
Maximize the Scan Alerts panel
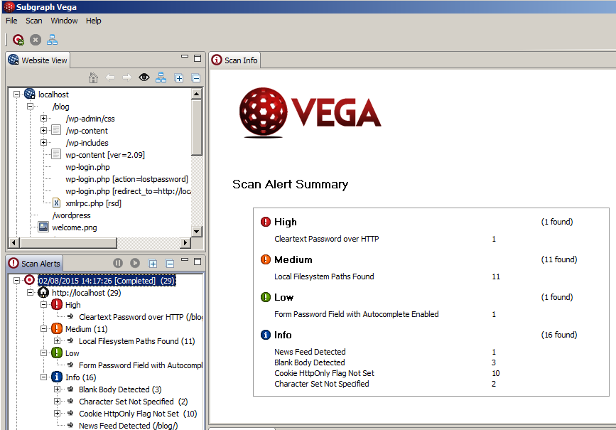198,262
